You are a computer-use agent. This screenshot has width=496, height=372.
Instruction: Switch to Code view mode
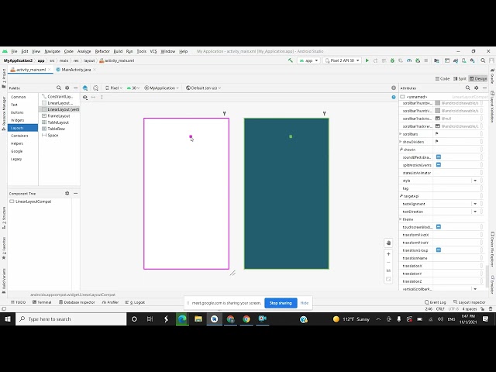coord(443,79)
